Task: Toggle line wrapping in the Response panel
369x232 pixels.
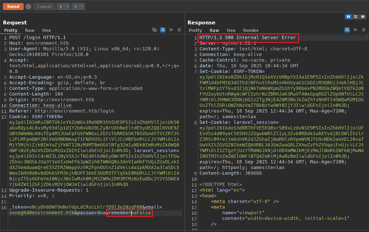Action: 347,30
